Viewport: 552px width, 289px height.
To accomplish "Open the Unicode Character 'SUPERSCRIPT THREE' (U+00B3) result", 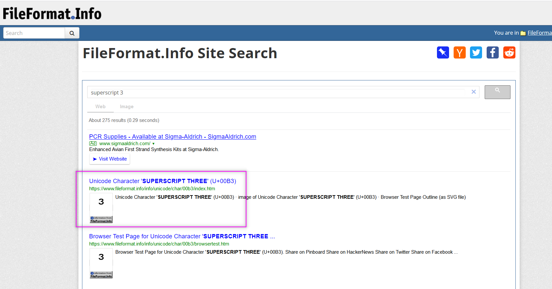I will point(162,181).
